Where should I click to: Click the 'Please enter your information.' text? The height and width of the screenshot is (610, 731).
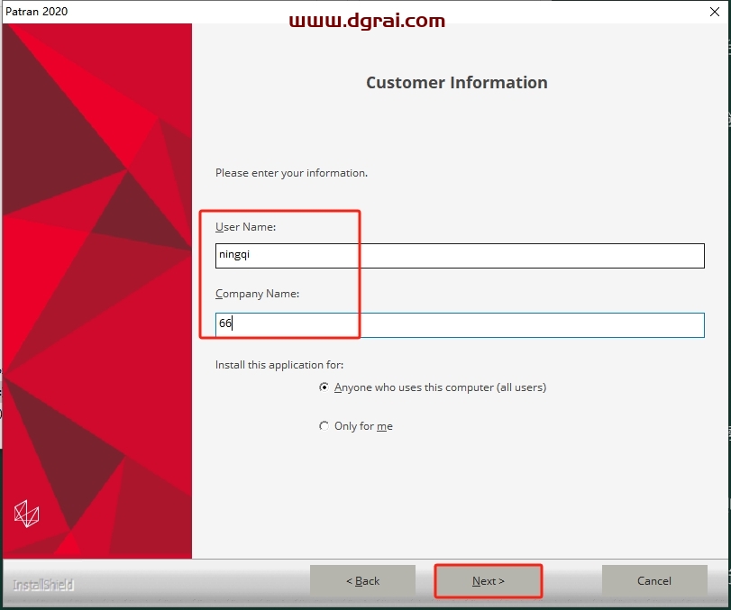pos(291,173)
